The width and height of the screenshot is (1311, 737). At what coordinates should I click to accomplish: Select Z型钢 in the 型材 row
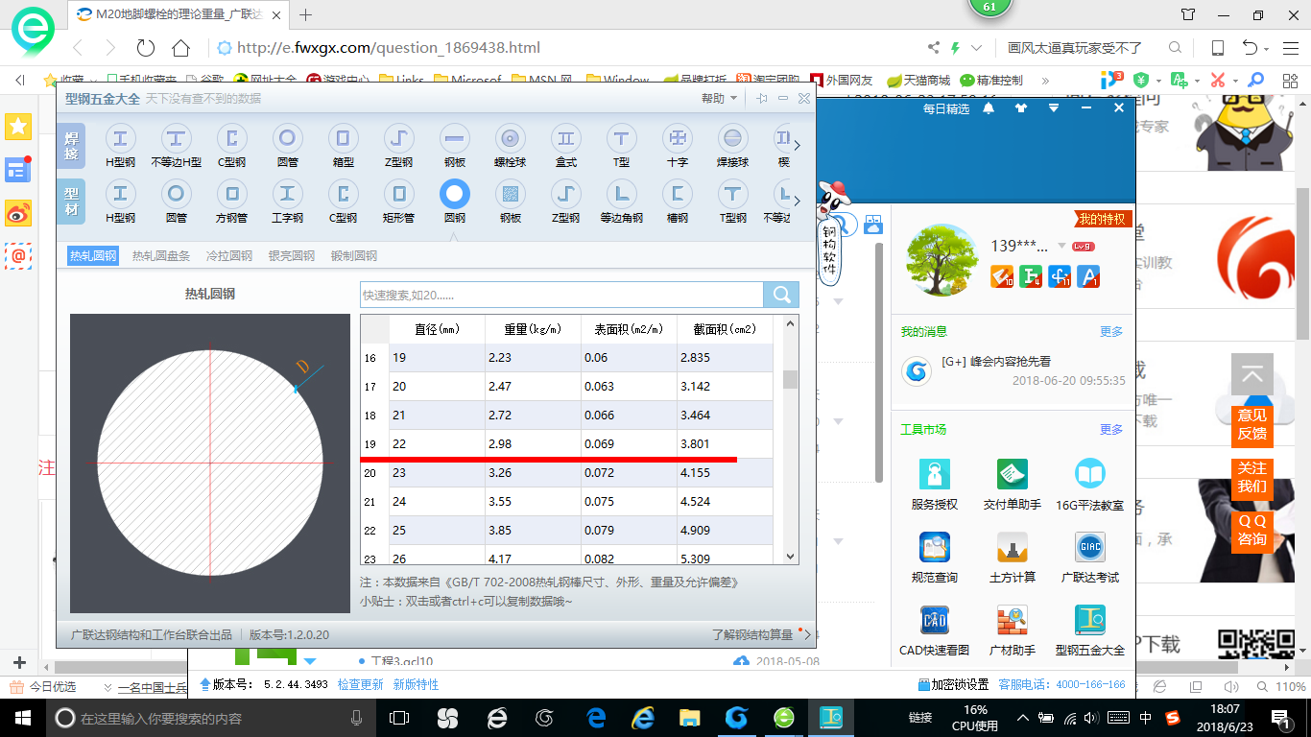(566, 202)
